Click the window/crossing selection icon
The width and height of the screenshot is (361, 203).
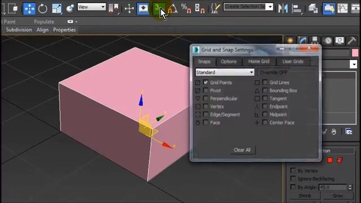(13, 9)
